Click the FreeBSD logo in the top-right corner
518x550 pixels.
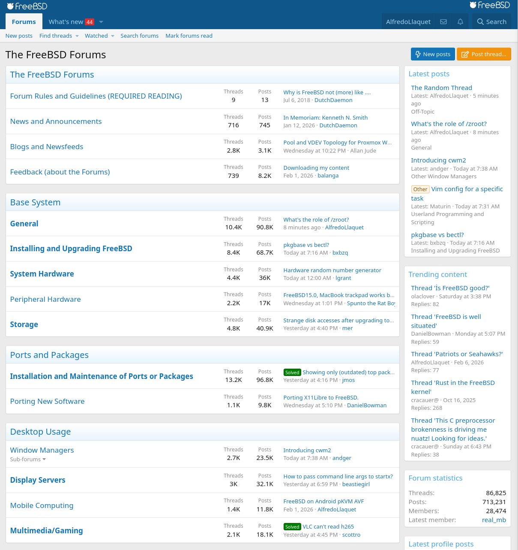point(490,5)
